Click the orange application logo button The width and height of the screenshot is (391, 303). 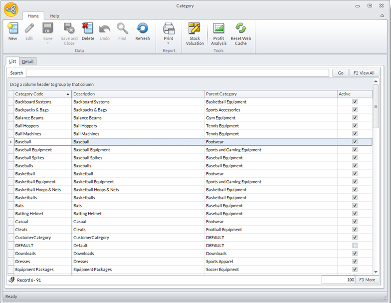(x=11, y=9)
